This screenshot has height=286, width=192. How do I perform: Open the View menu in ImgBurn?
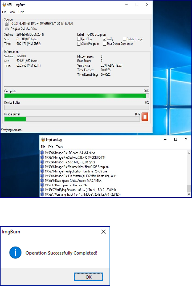pyautogui.click(x=12, y=12)
